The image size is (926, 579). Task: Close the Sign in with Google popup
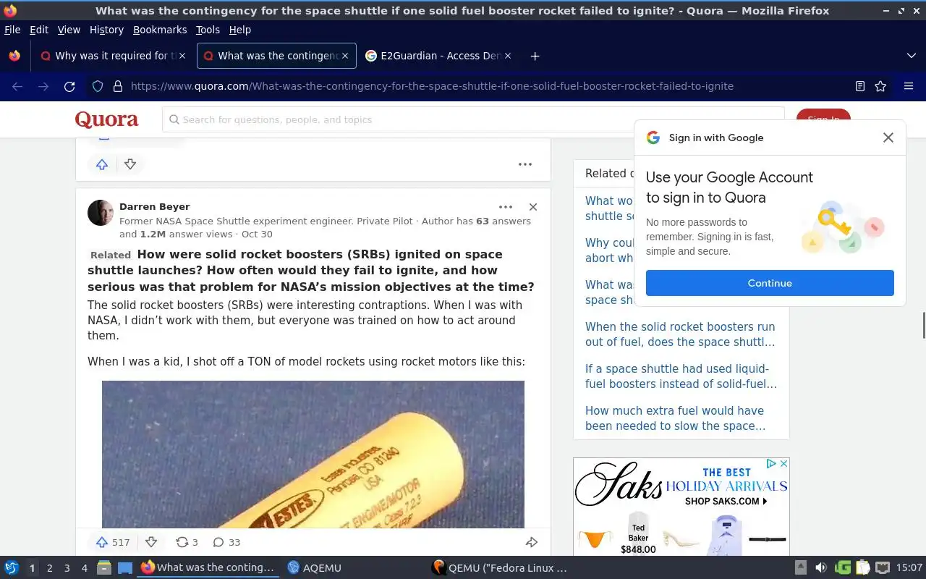888,138
